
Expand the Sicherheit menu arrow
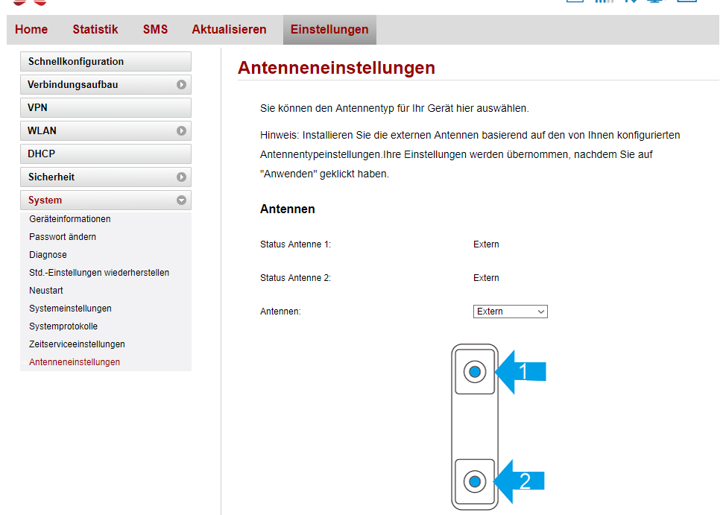181,177
